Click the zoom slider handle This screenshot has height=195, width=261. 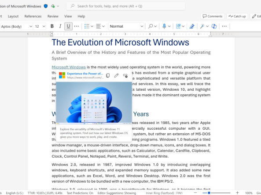[209, 193]
